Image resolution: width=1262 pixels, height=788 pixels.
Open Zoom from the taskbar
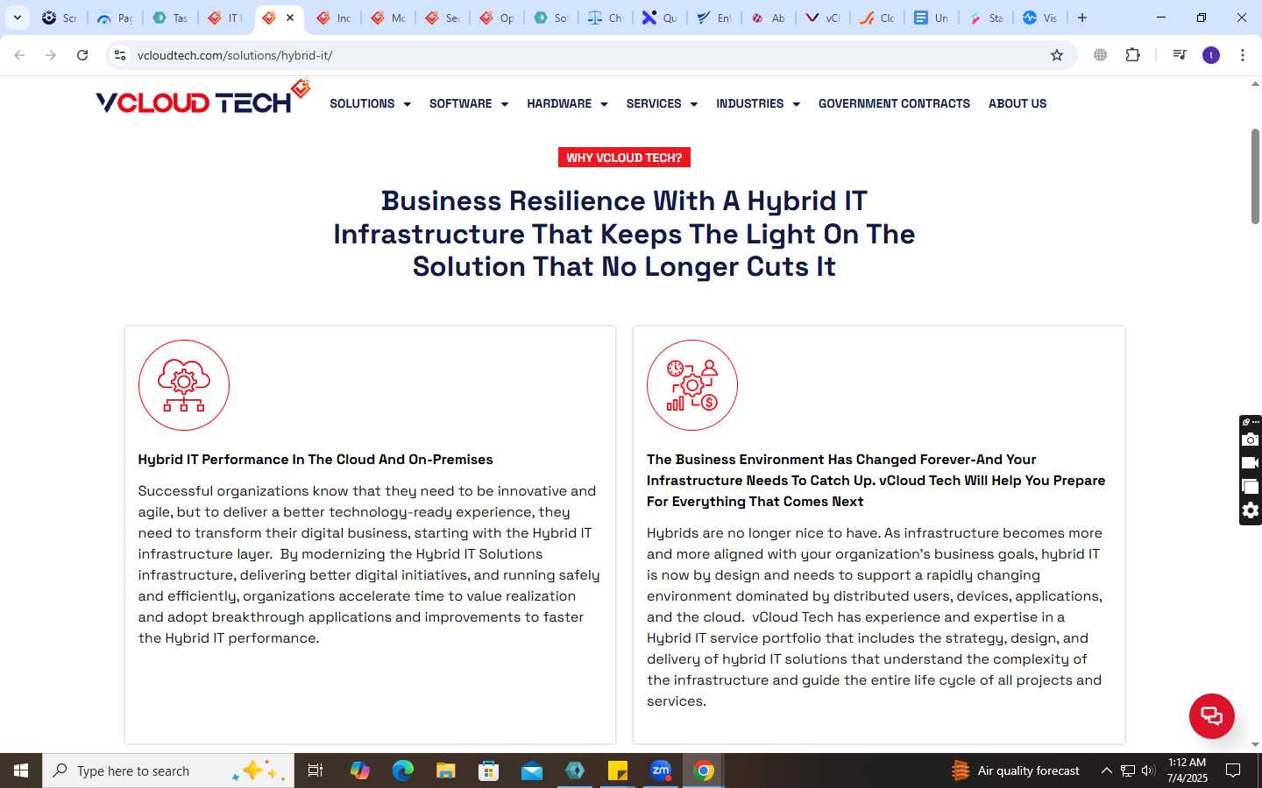661,770
